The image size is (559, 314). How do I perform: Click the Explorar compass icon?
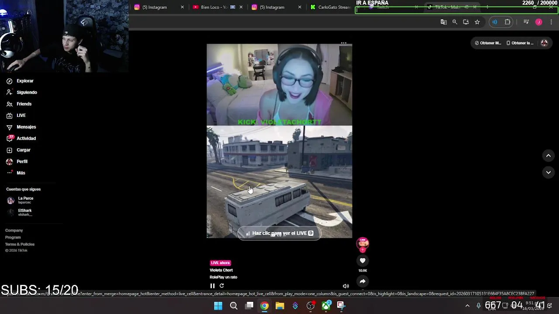click(9, 81)
